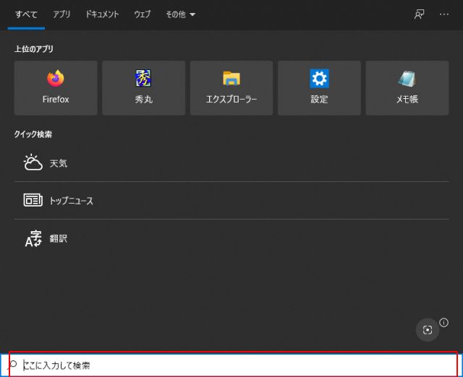463x377 pixels.
Task: Launch the 秀丸 editor app
Action: coord(143,87)
